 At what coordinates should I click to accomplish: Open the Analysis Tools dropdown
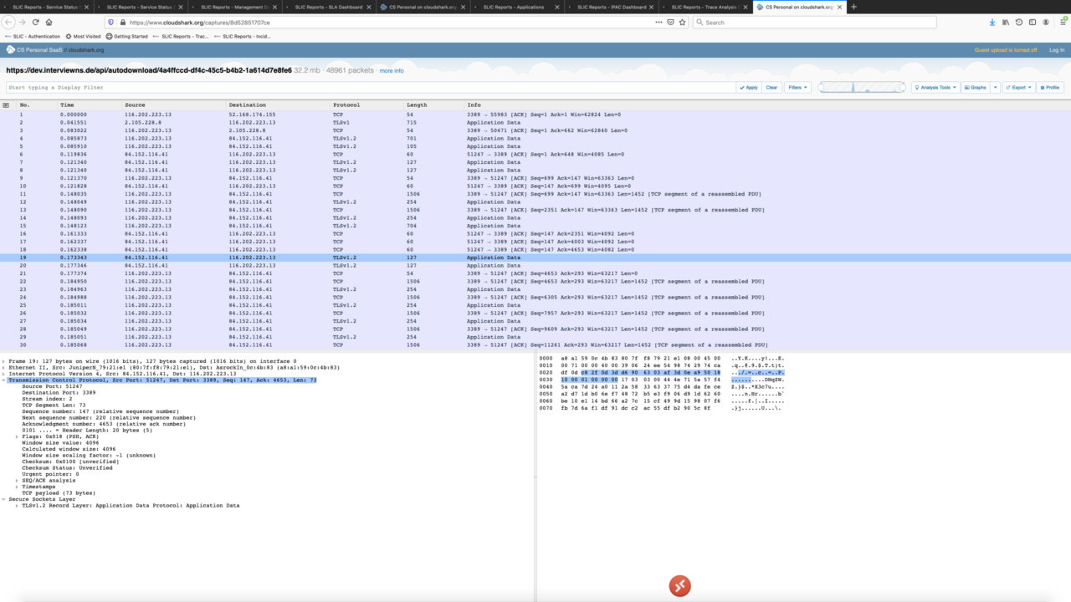(935, 87)
